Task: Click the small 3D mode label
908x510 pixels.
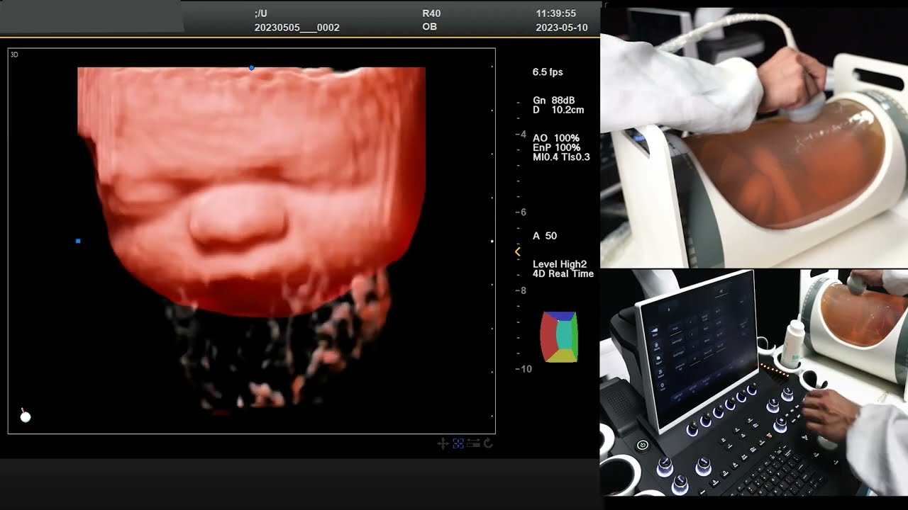Action: (14, 55)
